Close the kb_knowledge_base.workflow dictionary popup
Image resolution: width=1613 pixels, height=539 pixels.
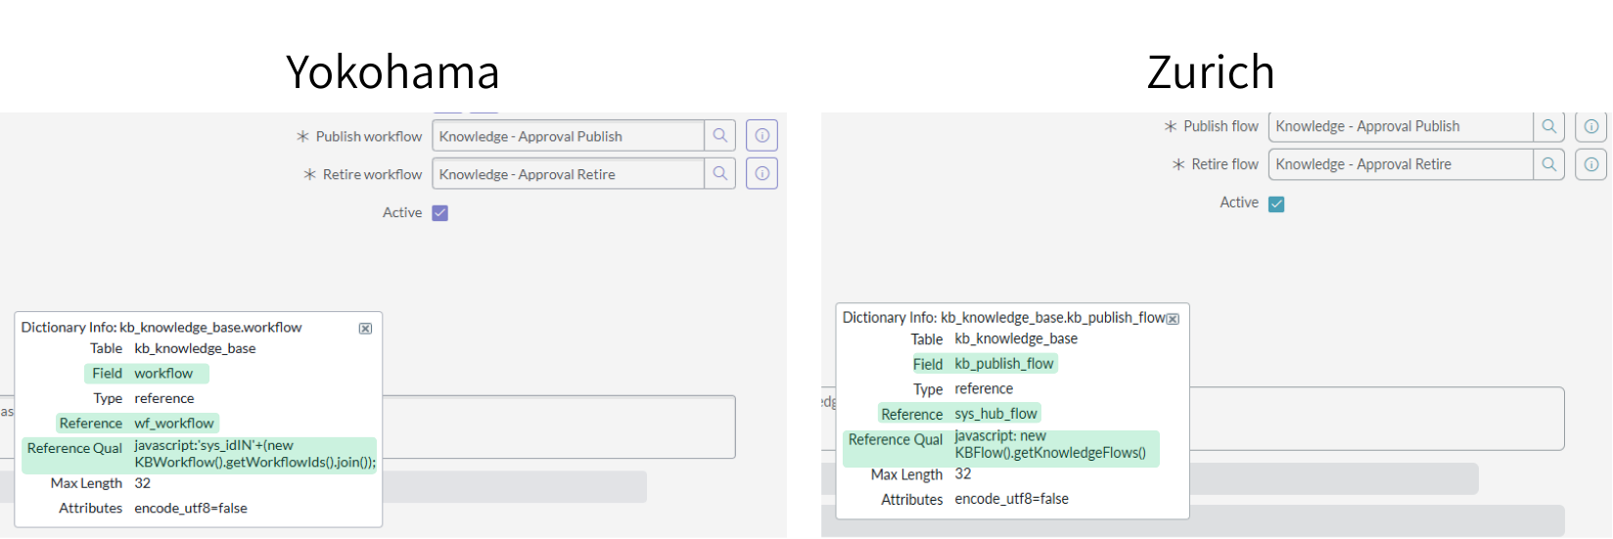(x=365, y=329)
